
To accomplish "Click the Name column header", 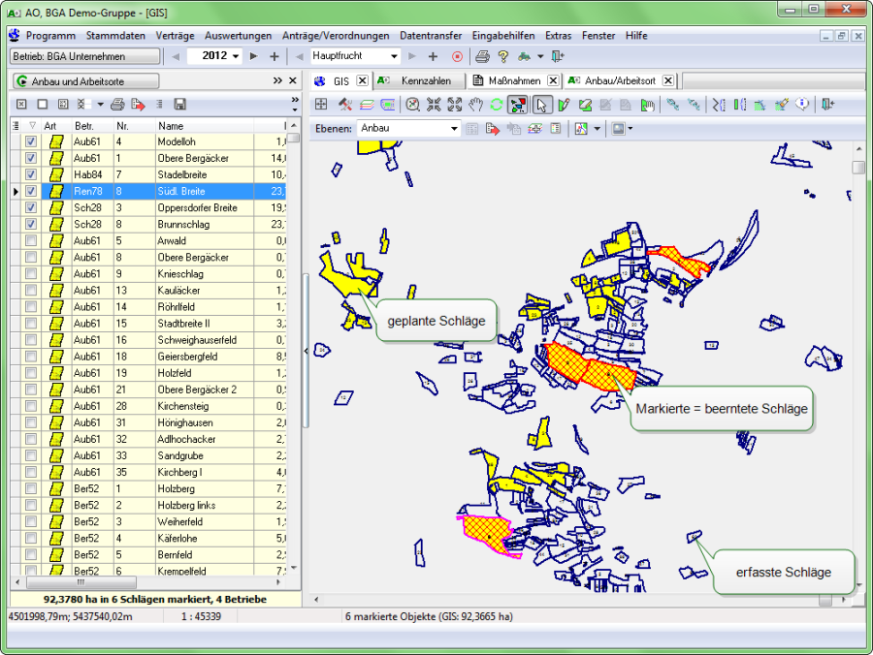I will (x=171, y=126).
